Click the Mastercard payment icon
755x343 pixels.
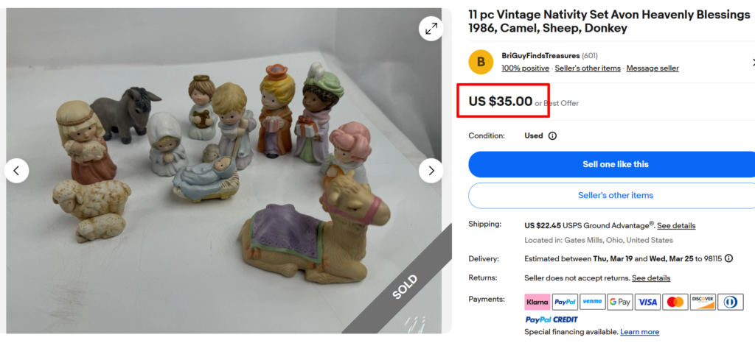click(x=675, y=302)
